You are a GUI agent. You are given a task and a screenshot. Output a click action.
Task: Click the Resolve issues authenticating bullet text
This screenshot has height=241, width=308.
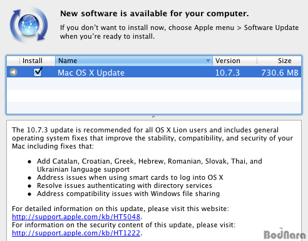(125, 185)
